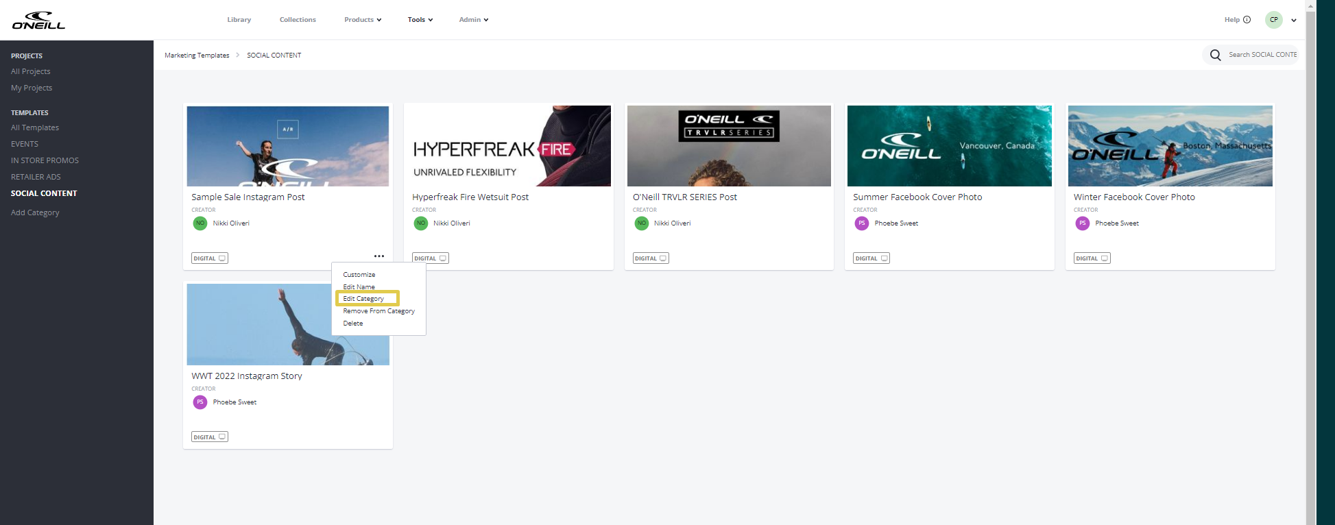The height and width of the screenshot is (525, 1335).
Task: Select Edit Name from the context menu
Action: click(359, 286)
